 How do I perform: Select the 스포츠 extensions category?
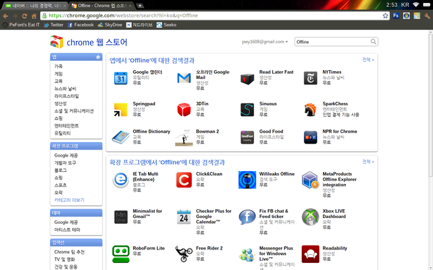[x=60, y=185]
